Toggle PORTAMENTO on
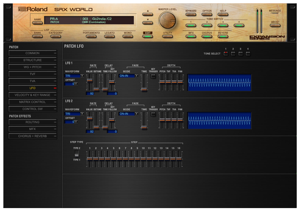 91,36
